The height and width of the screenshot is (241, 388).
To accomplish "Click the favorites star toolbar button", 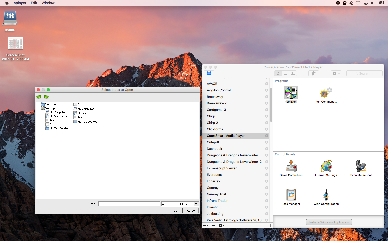I will click(x=314, y=73).
